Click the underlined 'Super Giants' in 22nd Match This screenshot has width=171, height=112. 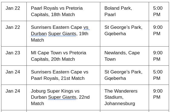[62, 97]
